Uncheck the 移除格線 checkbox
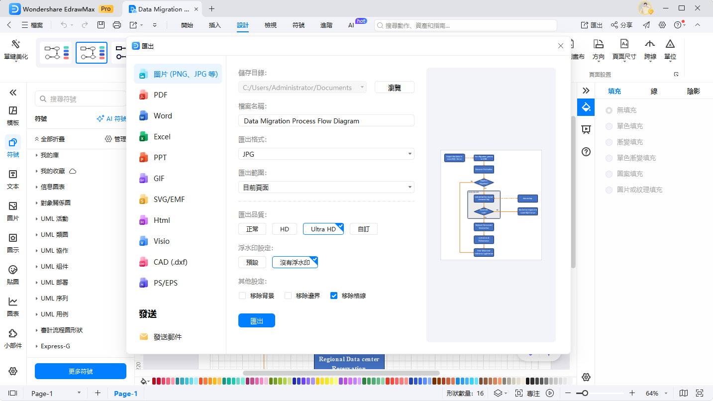713x401 pixels. click(334, 296)
